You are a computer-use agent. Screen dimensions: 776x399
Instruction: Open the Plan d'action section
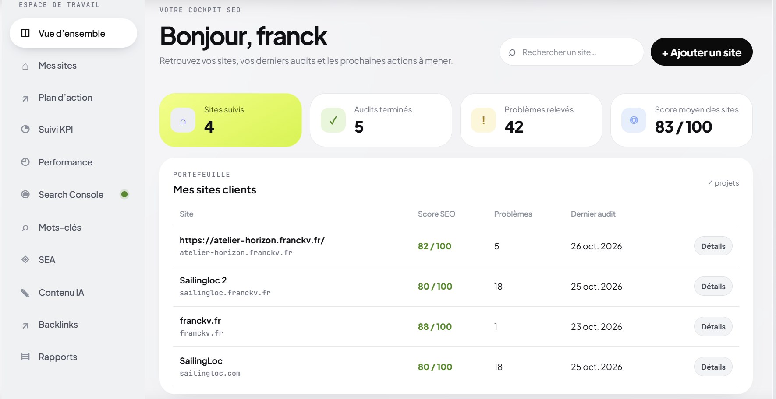(x=73, y=98)
